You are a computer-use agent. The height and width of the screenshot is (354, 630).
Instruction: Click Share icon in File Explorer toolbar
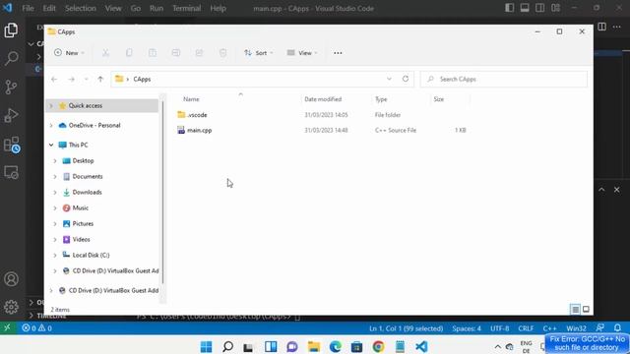click(199, 53)
